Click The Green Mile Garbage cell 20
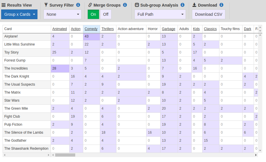The width and height of the screenshot is (266, 162). (169, 108)
